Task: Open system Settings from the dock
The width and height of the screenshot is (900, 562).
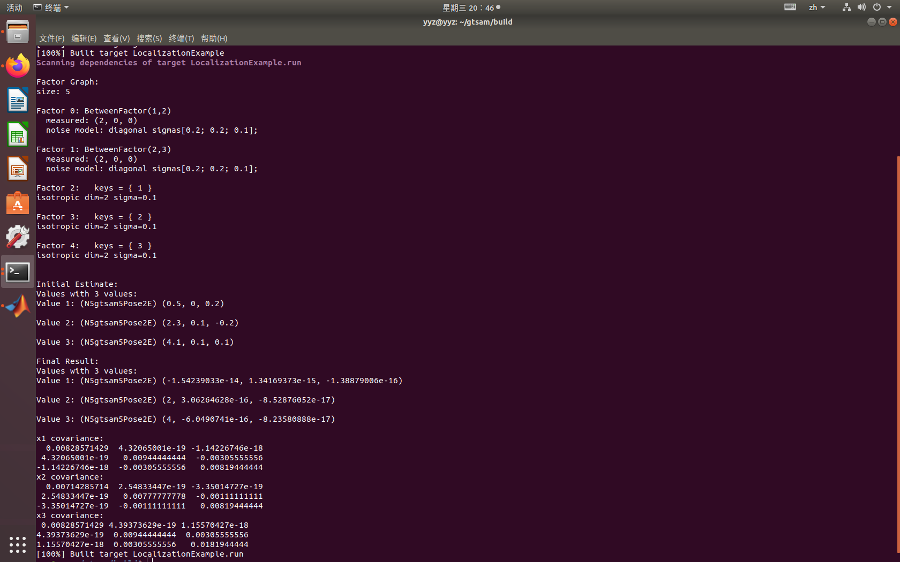Action: 18,237
